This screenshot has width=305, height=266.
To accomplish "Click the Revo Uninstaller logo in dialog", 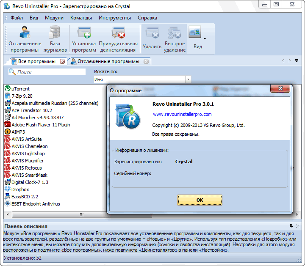I will [x=128, y=117].
